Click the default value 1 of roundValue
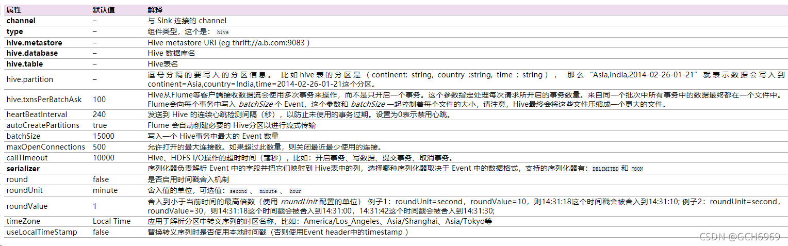 (95, 206)
